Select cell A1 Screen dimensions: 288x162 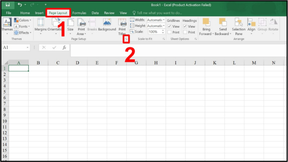(x=19, y=68)
